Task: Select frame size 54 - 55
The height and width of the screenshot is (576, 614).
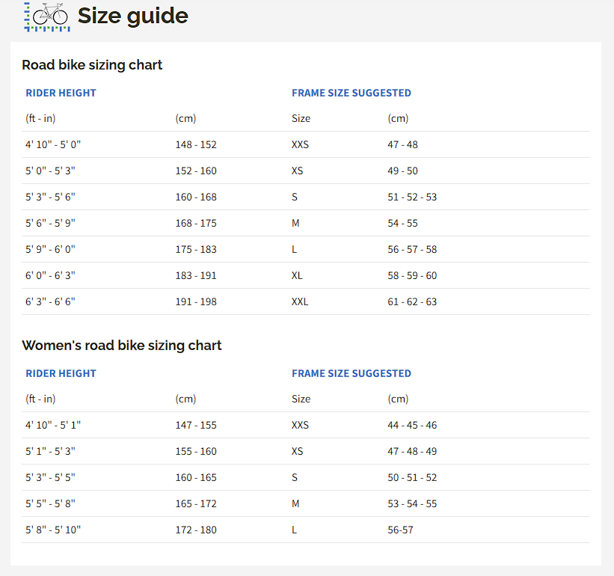Action: tap(402, 223)
